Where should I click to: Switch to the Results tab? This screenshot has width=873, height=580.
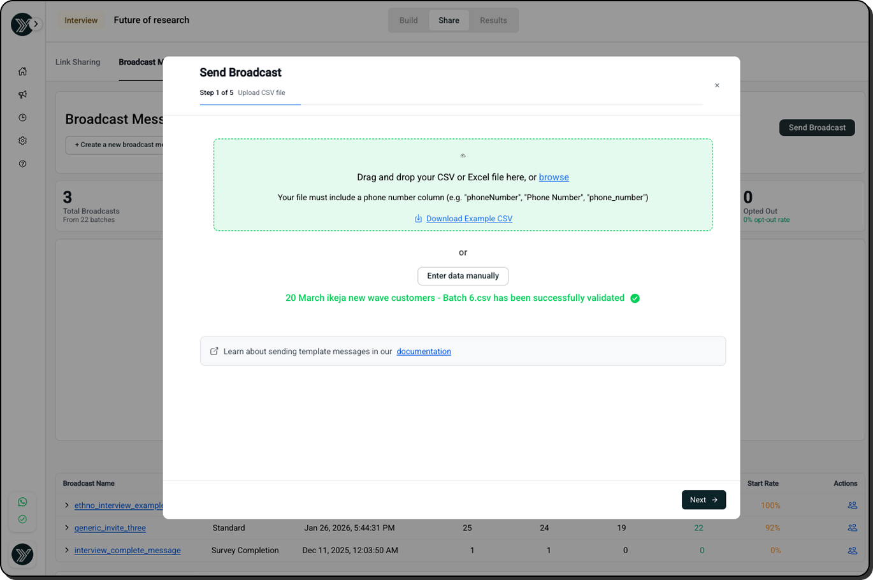(x=493, y=20)
